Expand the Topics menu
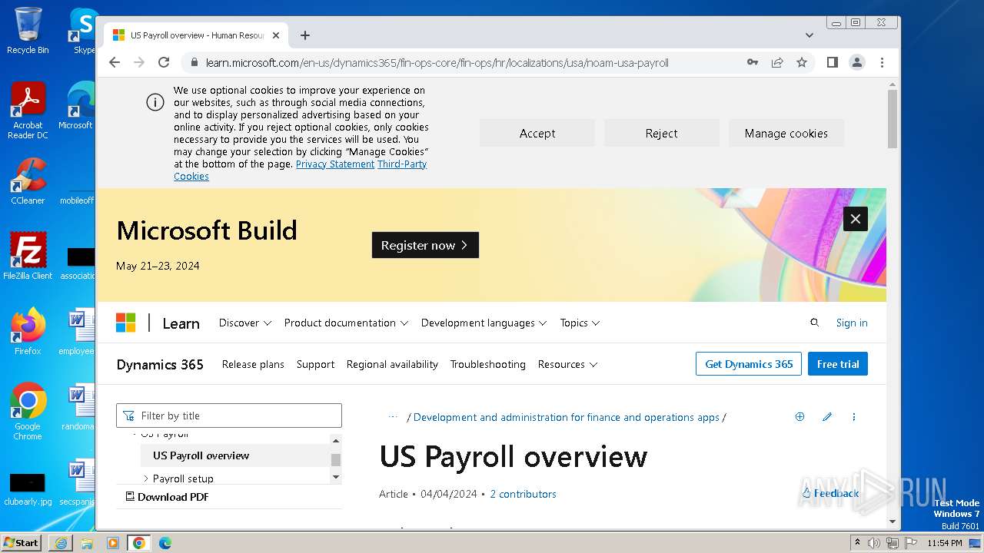Screen dimensions: 984x553 pos(580,323)
